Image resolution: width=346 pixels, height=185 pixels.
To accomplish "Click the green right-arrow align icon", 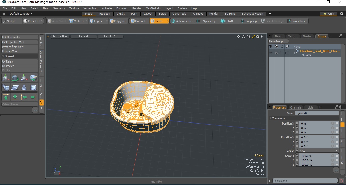I will 33,97.
